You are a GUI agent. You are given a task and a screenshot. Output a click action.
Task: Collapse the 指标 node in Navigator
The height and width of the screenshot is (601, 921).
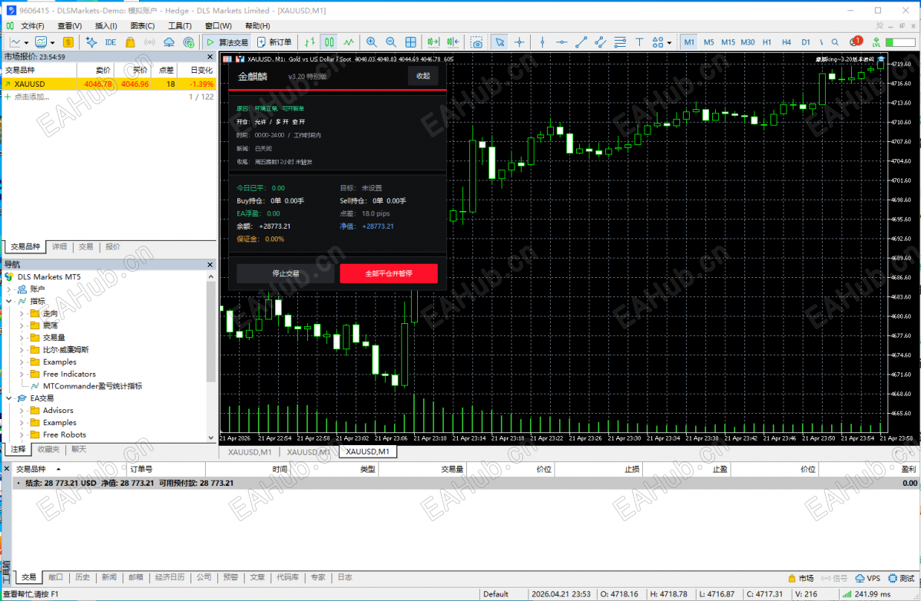tap(8, 301)
